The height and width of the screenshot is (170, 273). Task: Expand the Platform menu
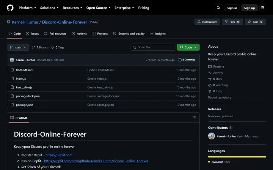point(27,8)
